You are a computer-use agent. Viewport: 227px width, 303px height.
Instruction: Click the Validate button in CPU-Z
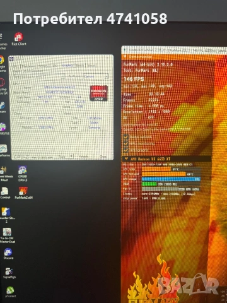[x=84, y=157]
